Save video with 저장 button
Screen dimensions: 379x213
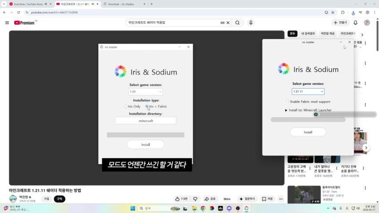(x=267, y=199)
